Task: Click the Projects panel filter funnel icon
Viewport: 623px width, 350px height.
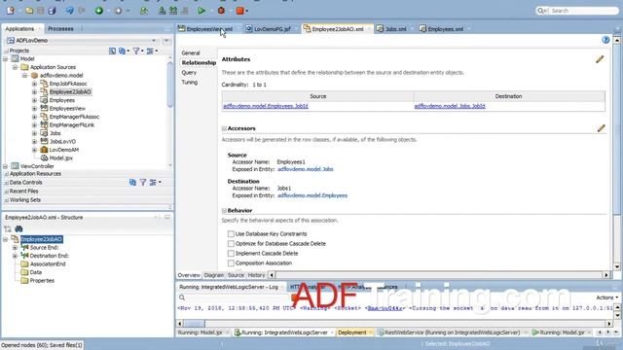Action: tap(136, 51)
